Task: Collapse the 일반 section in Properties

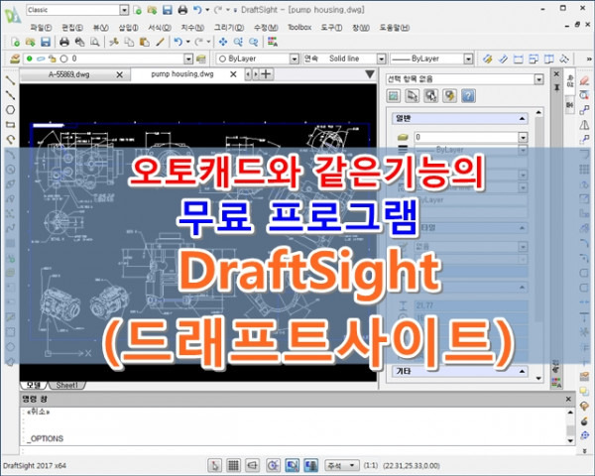Action: (x=523, y=119)
